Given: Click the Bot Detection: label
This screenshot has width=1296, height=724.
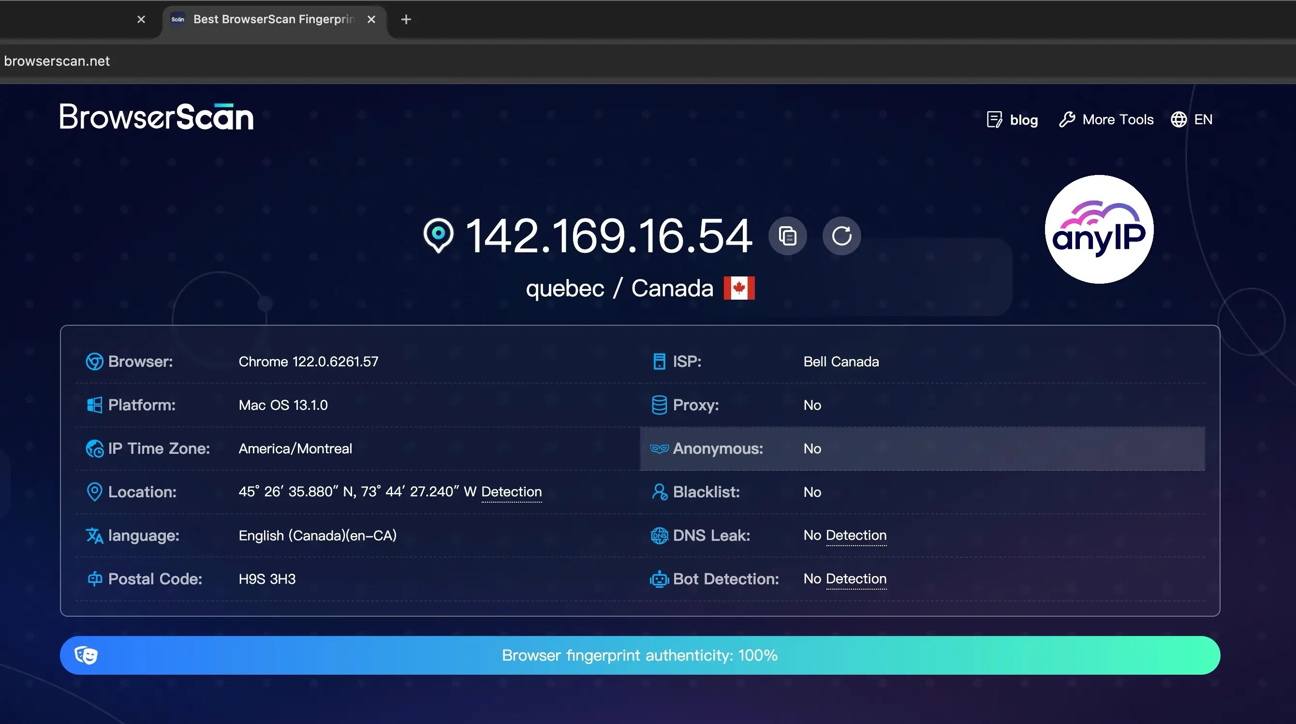Looking at the screenshot, I should pyautogui.click(x=726, y=579).
